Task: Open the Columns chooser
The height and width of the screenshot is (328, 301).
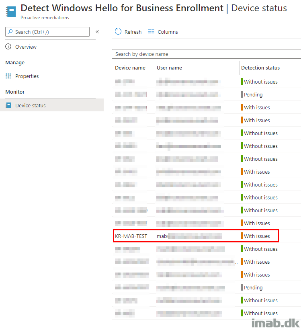Action: pyautogui.click(x=163, y=32)
